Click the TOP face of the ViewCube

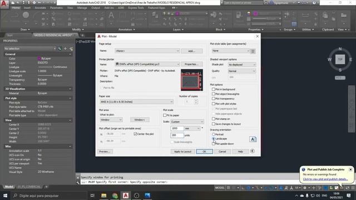pyautogui.click(x=340, y=59)
